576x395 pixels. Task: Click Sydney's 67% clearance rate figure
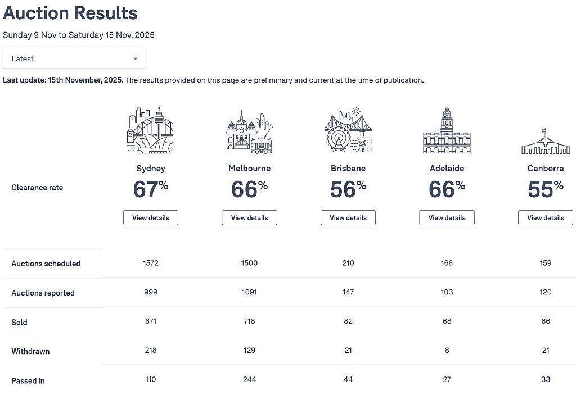151,189
